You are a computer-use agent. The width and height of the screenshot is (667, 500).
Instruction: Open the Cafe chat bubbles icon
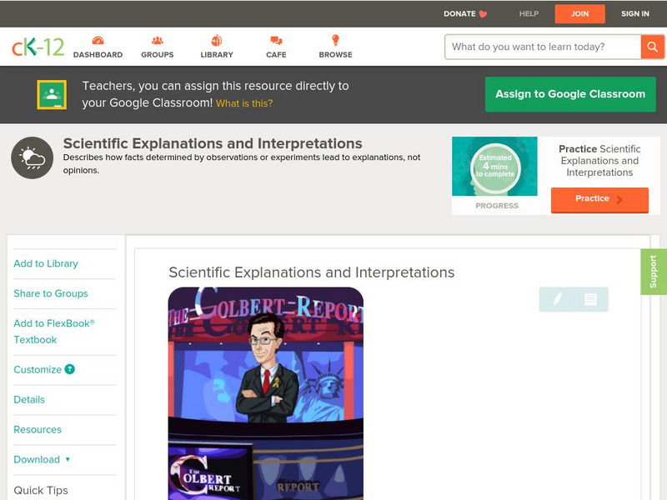(x=276, y=40)
